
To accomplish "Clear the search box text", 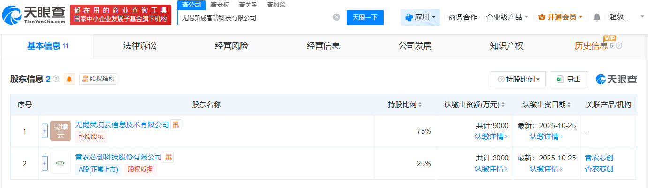I will point(337,17).
